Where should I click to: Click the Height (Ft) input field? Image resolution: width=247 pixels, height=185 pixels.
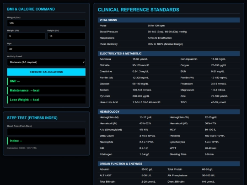[26, 36]
